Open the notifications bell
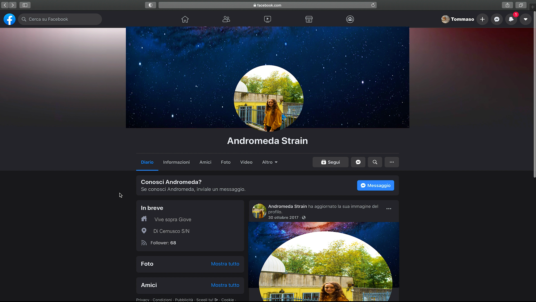 pos(511,19)
